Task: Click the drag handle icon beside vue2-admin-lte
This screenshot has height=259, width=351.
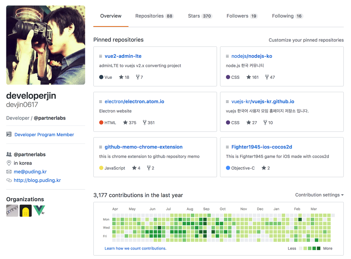Action: pyautogui.click(x=101, y=56)
